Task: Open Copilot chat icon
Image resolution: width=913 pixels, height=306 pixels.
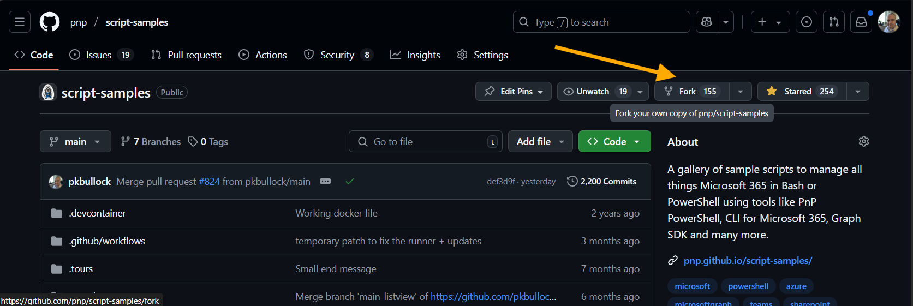Action: click(x=707, y=22)
